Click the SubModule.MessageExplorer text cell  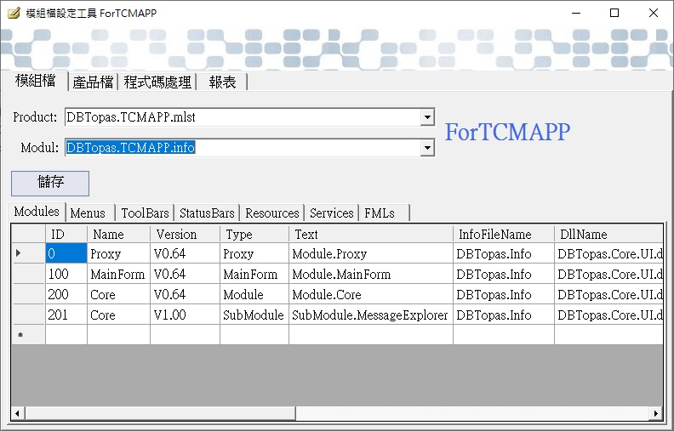[369, 315]
